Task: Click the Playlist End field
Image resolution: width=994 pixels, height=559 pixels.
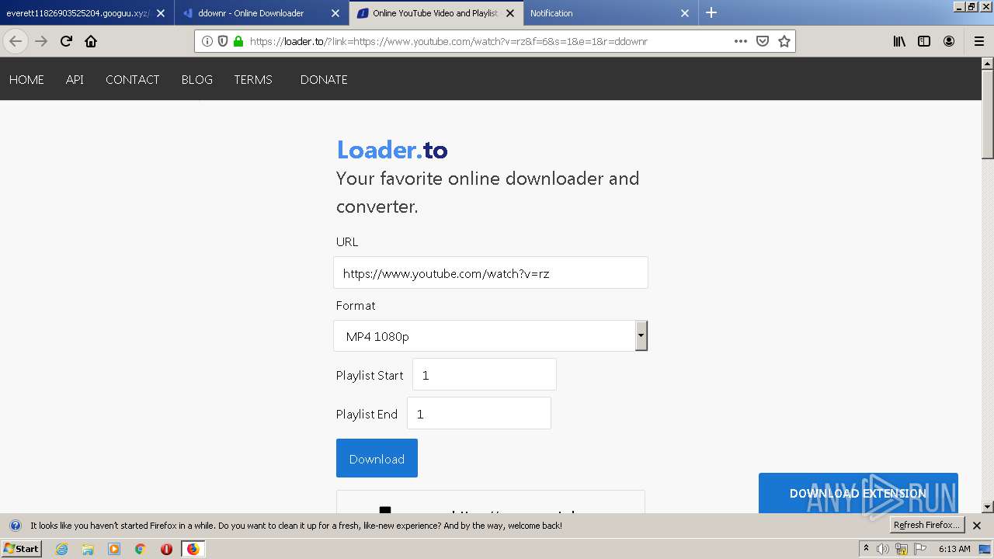Action: tap(479, 413)
